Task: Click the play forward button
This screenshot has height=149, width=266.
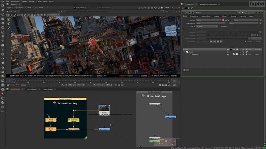Action: point(95,85)
